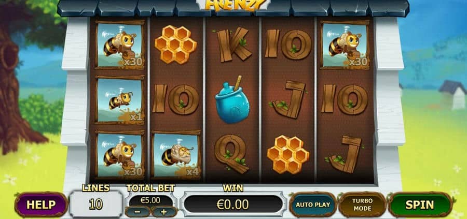Select the honeycomb in fourth reel

click(x=288, y=154)
